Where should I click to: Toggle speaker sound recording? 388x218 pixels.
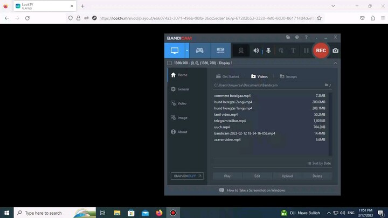(x=256, y=51)
